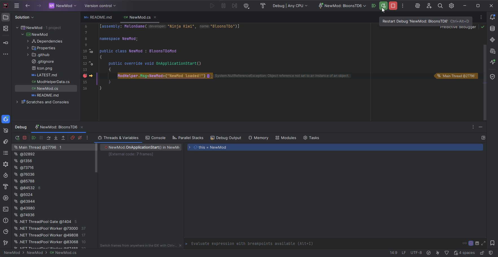Open Search Everywhere via magnifier icon

pyautogui.click(x=440, y=6)
